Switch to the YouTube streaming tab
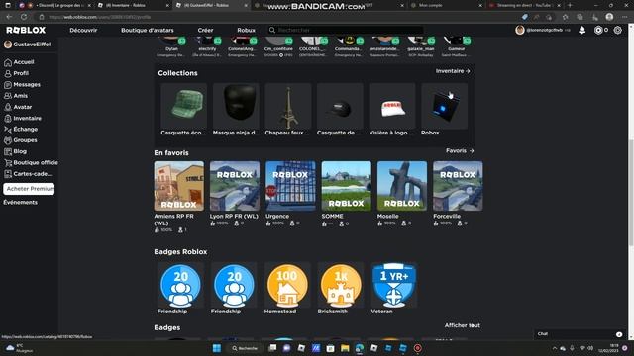This screenshot has width=634, height=356. pyautogui.click(x=524, y=5)
